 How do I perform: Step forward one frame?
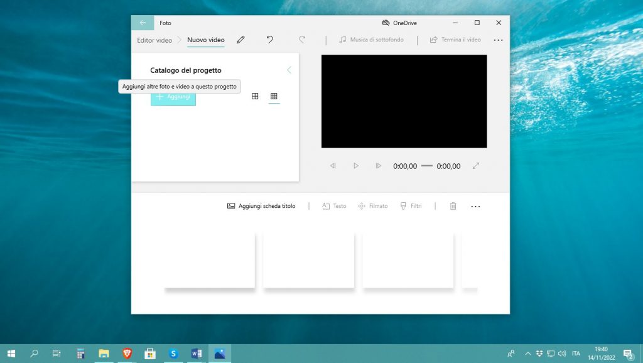click(x=378, y=166)
